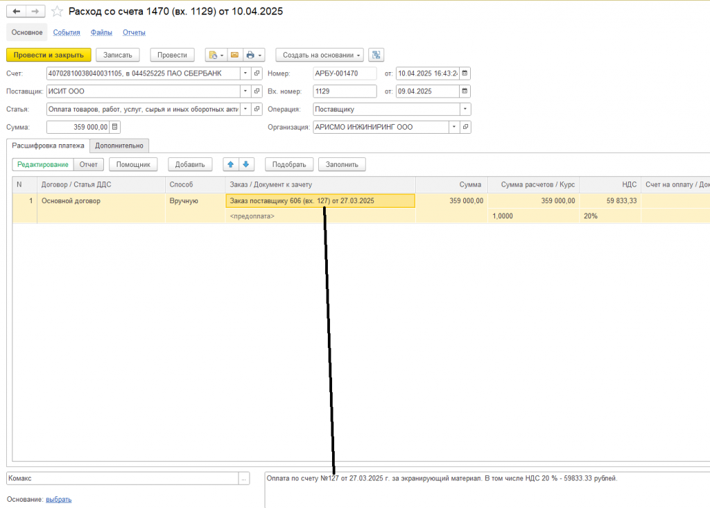Open calendar for document date 10.04.2025
The height and width of the screenshot is (508, 710).
(465, 73)
